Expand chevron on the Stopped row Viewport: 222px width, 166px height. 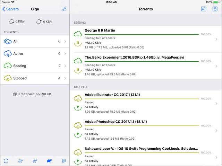click(65, 78)
